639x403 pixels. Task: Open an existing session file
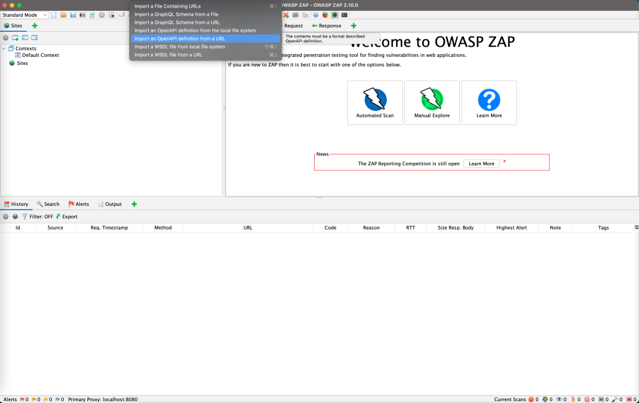coord(62,14)
